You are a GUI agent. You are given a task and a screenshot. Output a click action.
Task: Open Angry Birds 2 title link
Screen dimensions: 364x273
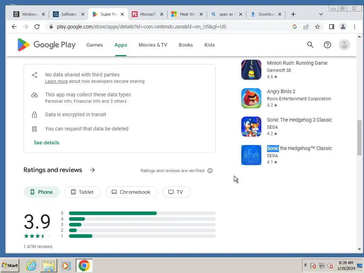[281, 91]
